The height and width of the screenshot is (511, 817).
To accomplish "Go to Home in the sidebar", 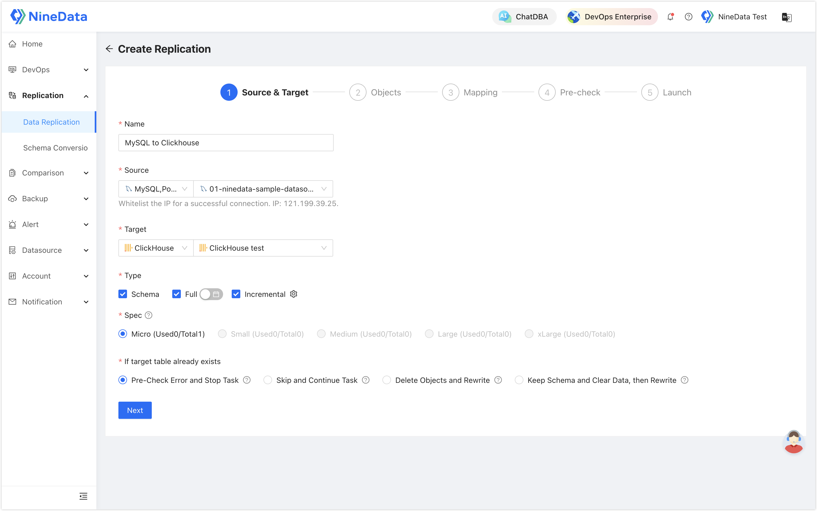I will pyautogui.click(x=49, y=44).
